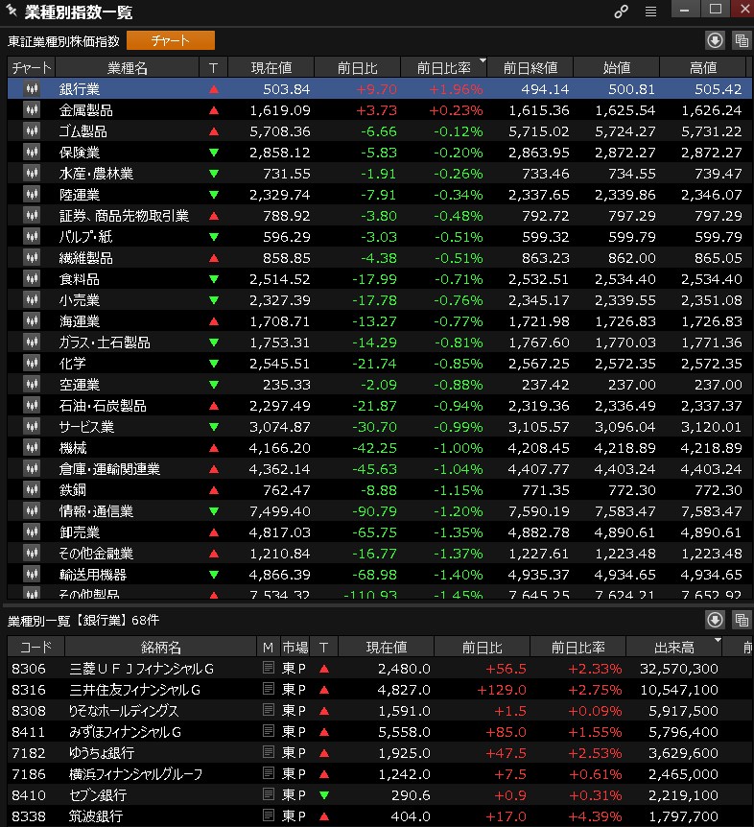754x827 pixels.
Task: Sort upper table by 始値 header
Action: pyautogui.click(x=617, y=67)
